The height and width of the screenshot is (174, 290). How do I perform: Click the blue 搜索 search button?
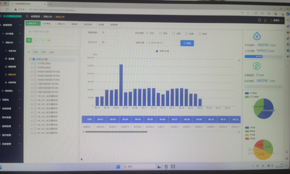click(187, 43)
